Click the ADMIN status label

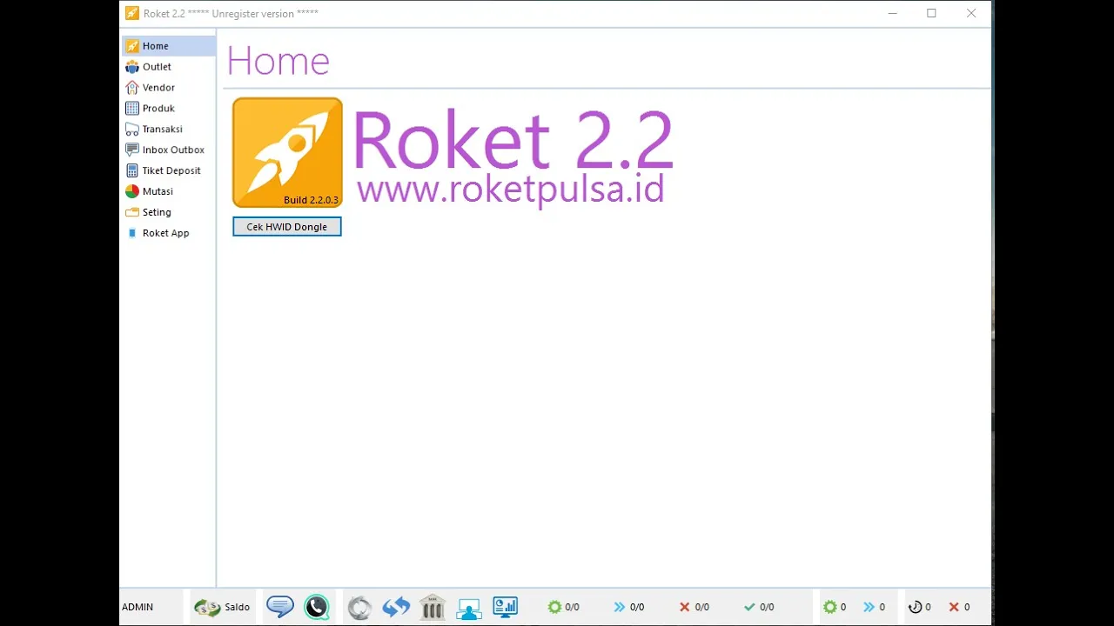tap(138, 607)
